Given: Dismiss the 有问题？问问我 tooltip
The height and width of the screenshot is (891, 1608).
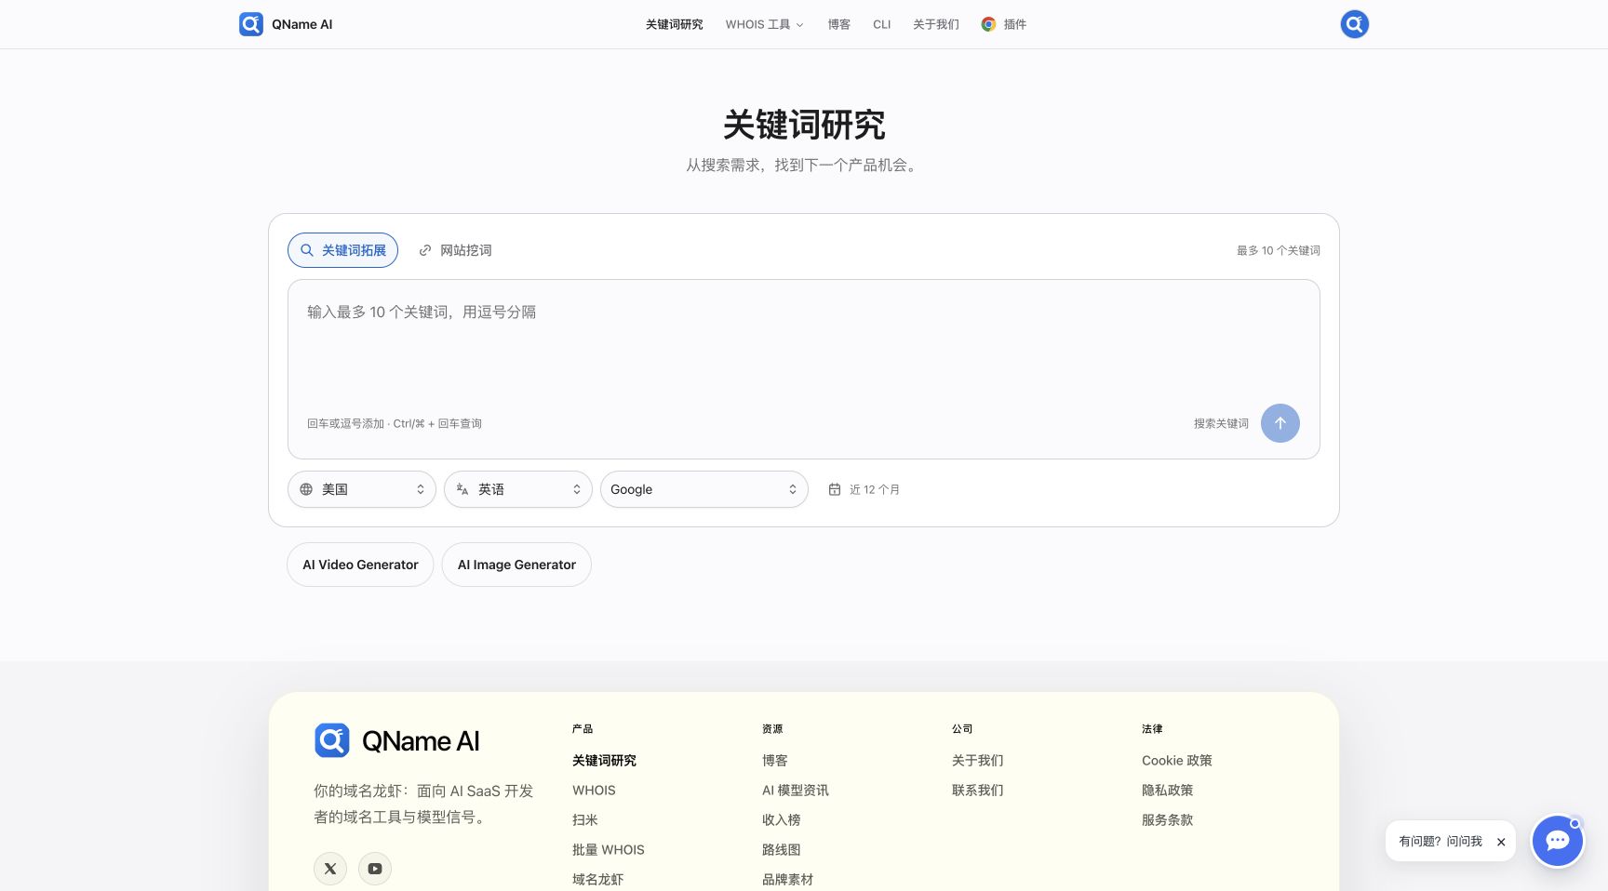Looking at the screenshot, I should (1501, 842).
